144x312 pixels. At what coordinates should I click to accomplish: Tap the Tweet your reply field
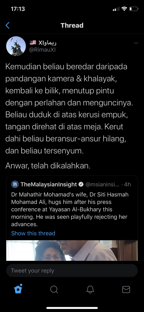click(72, 271)
